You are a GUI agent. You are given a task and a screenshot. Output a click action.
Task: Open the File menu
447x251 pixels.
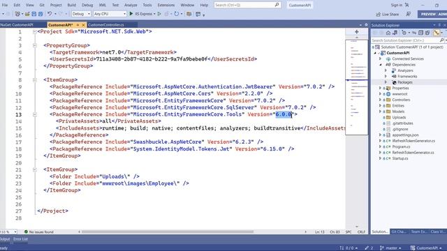(x=5, y=5)
